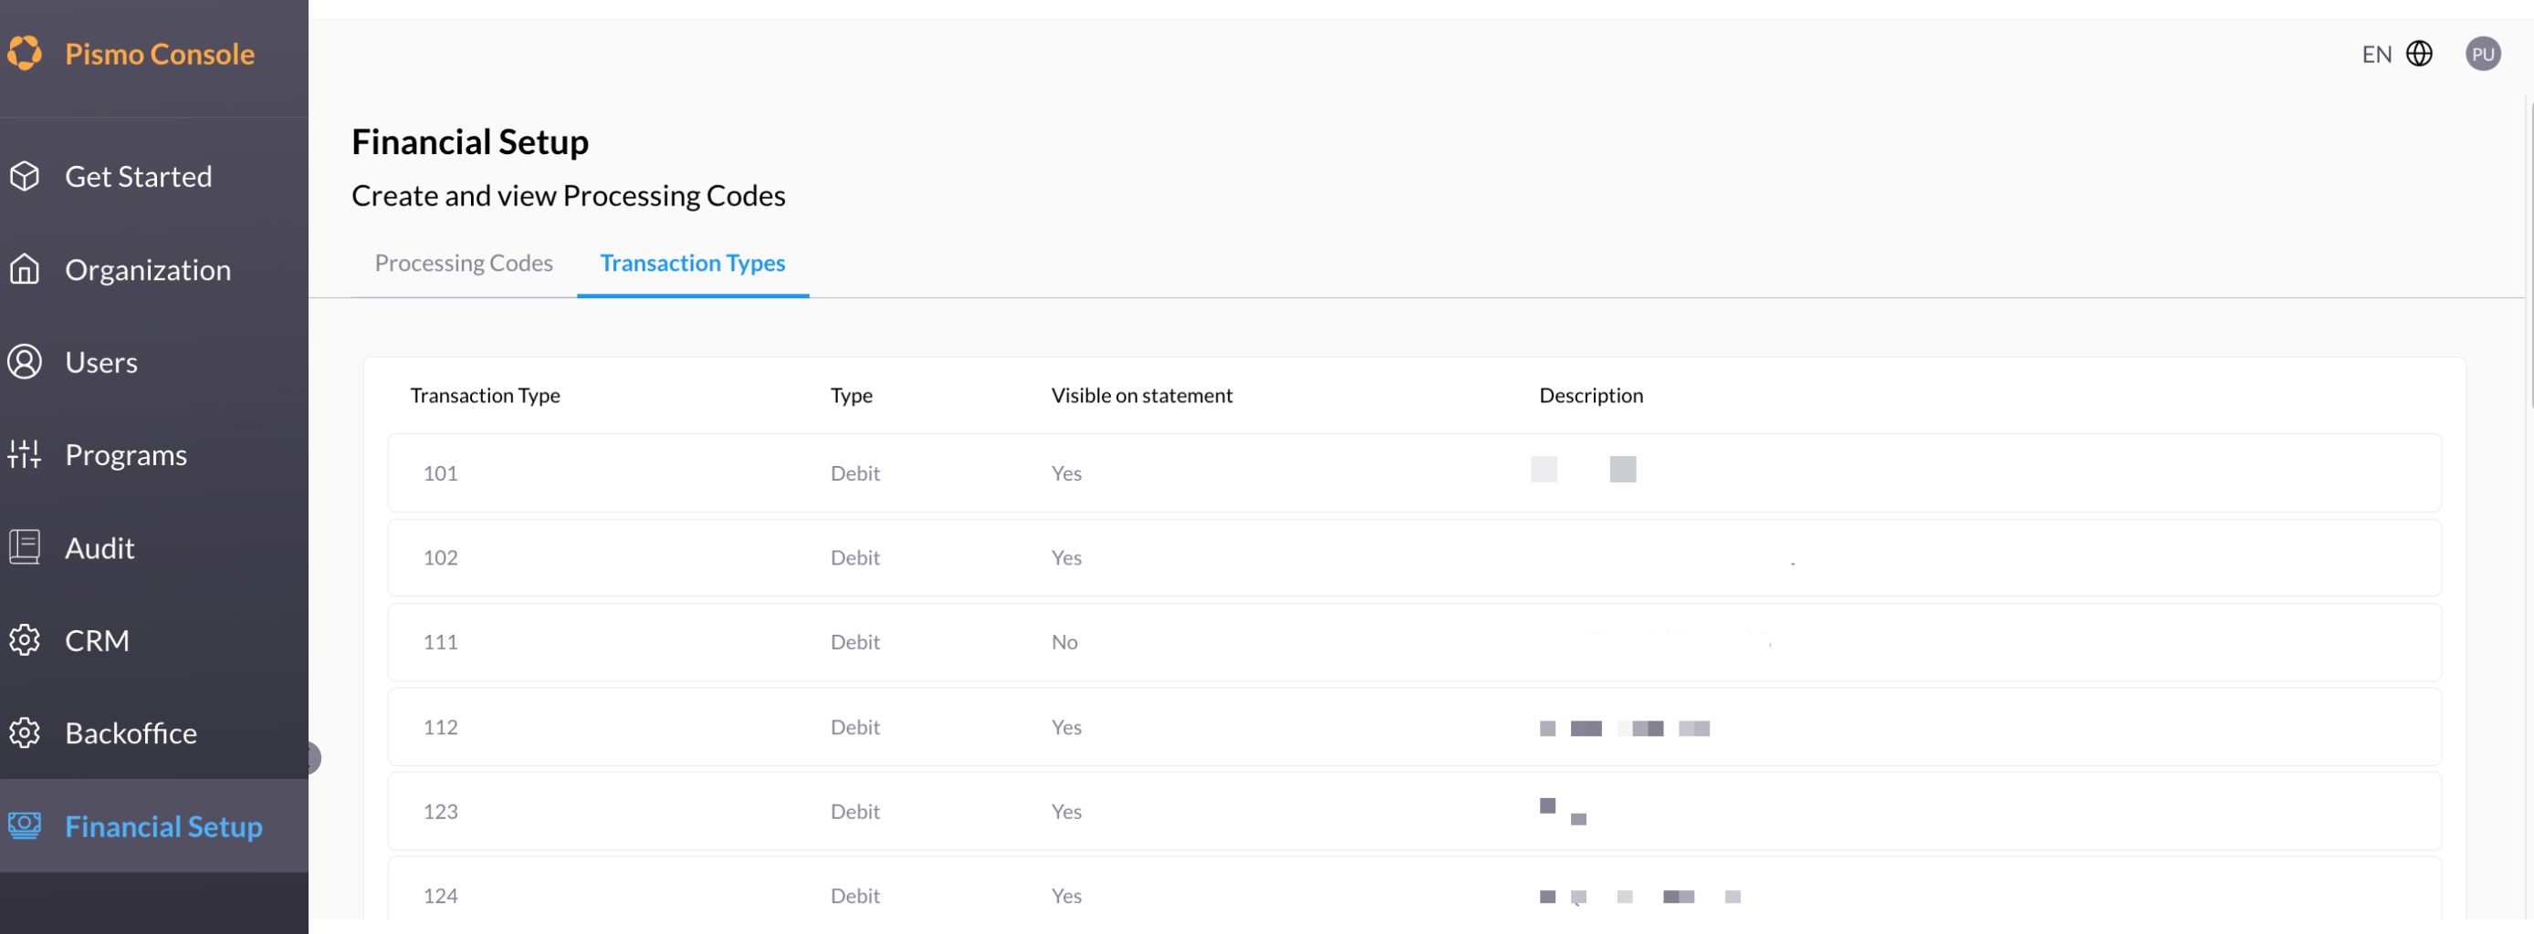Click the 124 row description

(1639, 896)
